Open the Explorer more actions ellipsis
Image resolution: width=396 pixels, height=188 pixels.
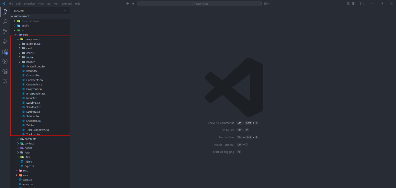click(66, 11)
